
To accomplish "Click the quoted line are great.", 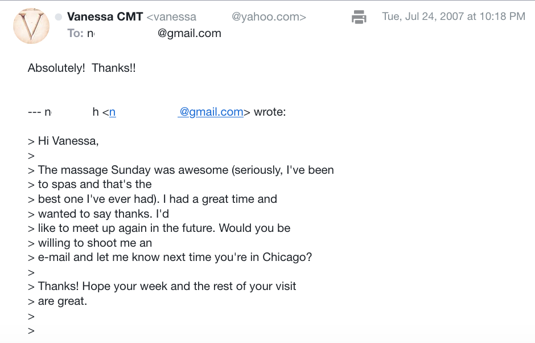I will [x=63, y=301].
